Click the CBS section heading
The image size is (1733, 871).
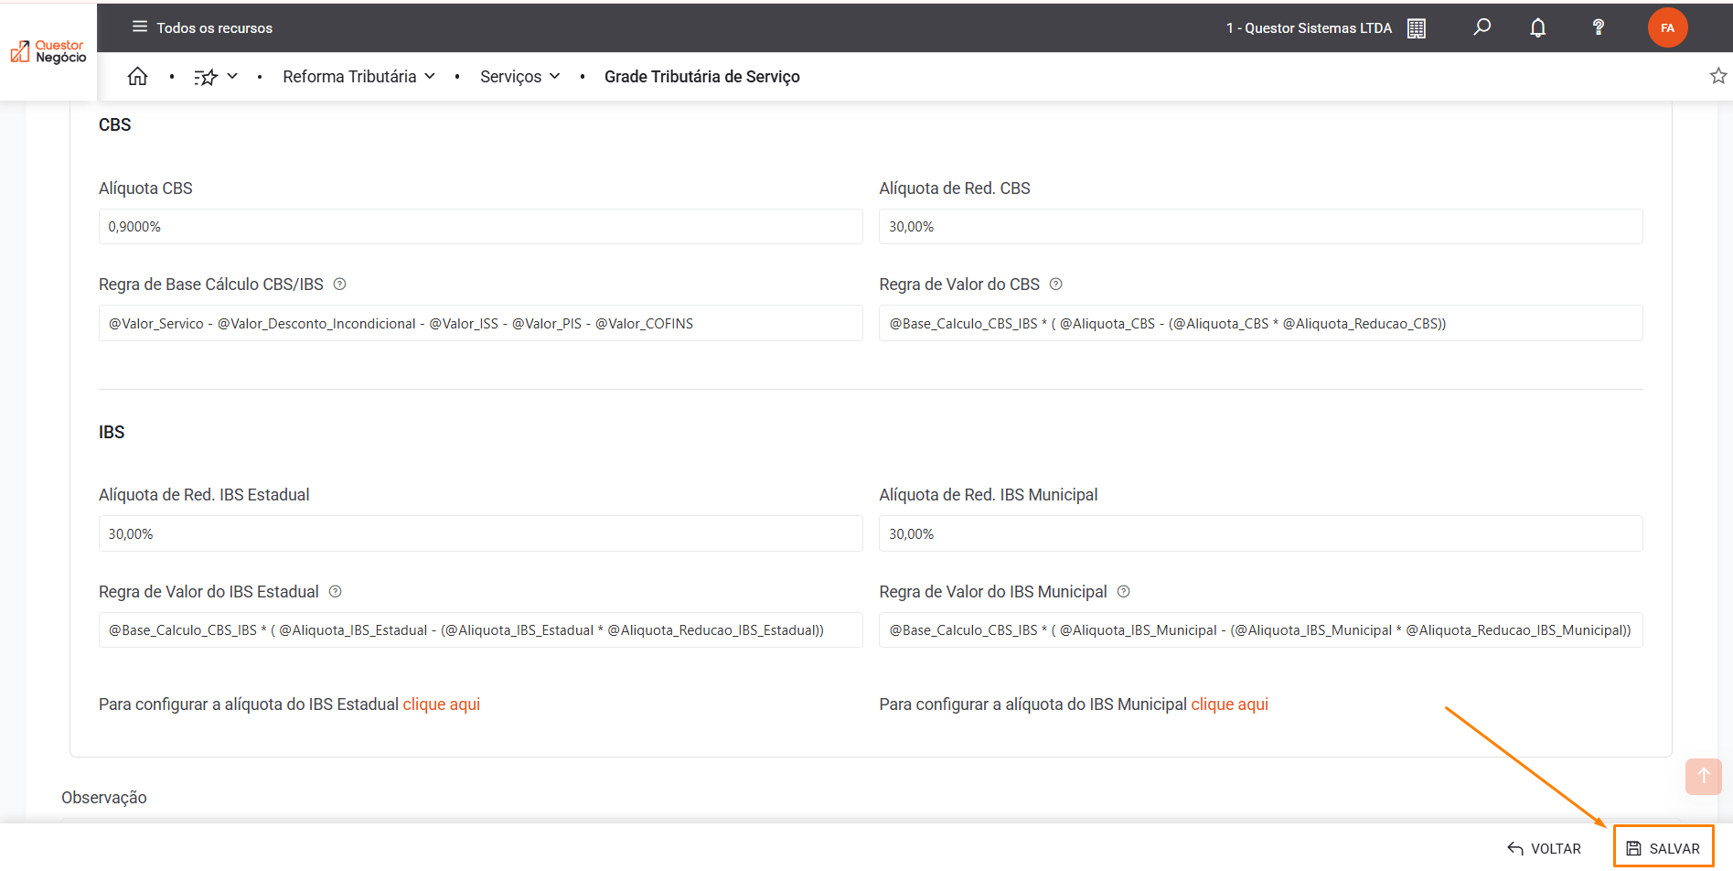115,124
